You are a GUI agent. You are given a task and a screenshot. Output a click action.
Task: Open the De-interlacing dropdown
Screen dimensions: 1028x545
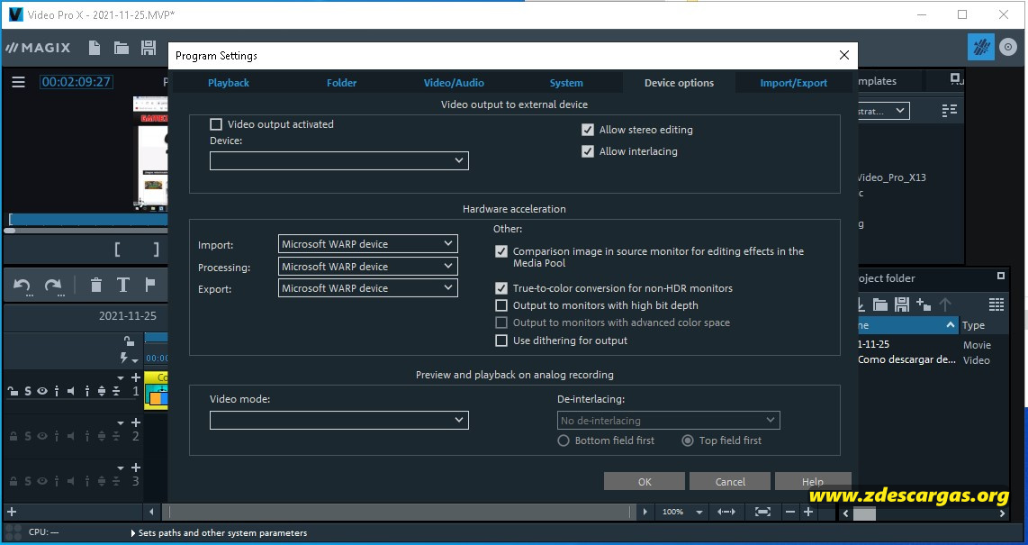(x=668, y=421)
